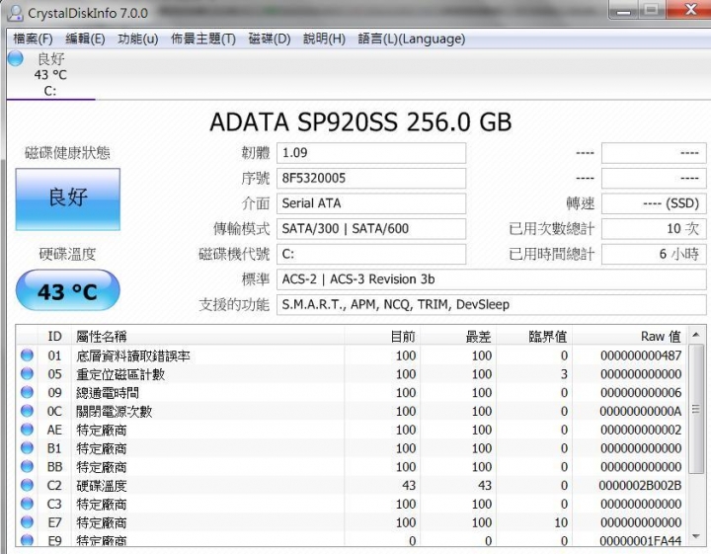Click the 目前 column header
The width and height of the screenshot is (711, 554).
[382, 336]
